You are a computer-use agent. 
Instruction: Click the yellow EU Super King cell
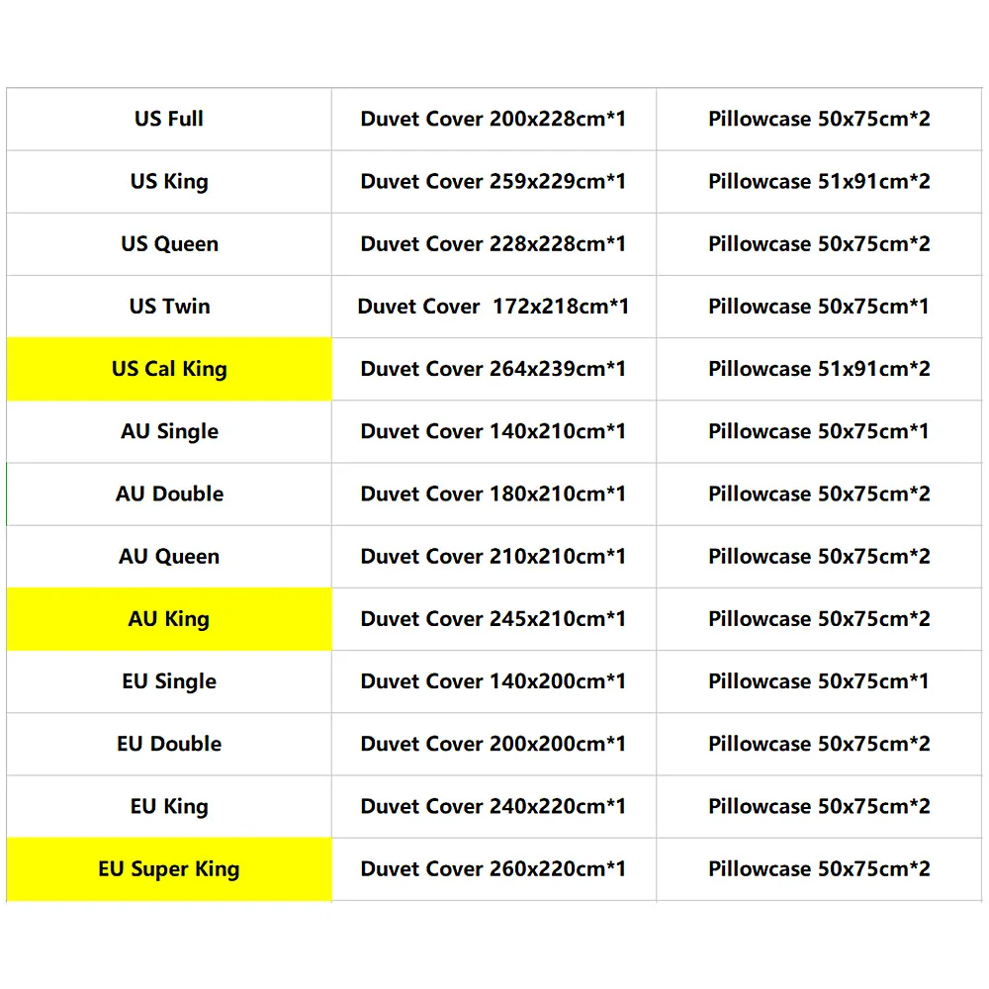pyautogui.click(x=169, y=869)
